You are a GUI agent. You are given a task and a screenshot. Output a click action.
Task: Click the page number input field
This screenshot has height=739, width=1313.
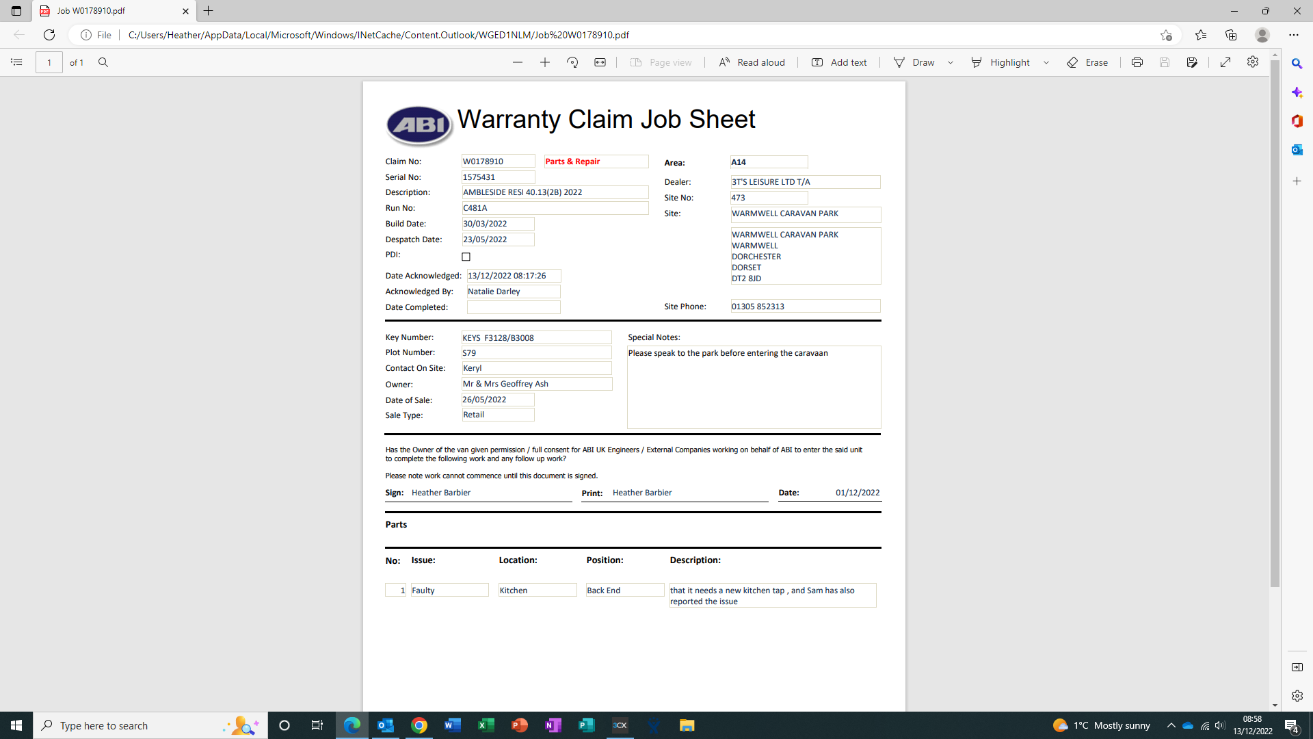click(x=49, y=62)
